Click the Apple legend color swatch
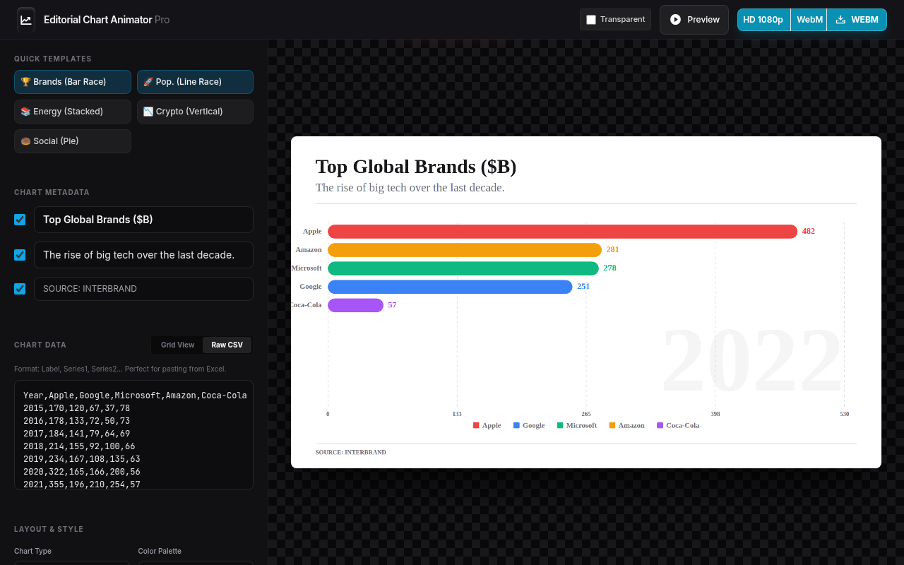The image size is (904, 565). click(x=476, y=425)
